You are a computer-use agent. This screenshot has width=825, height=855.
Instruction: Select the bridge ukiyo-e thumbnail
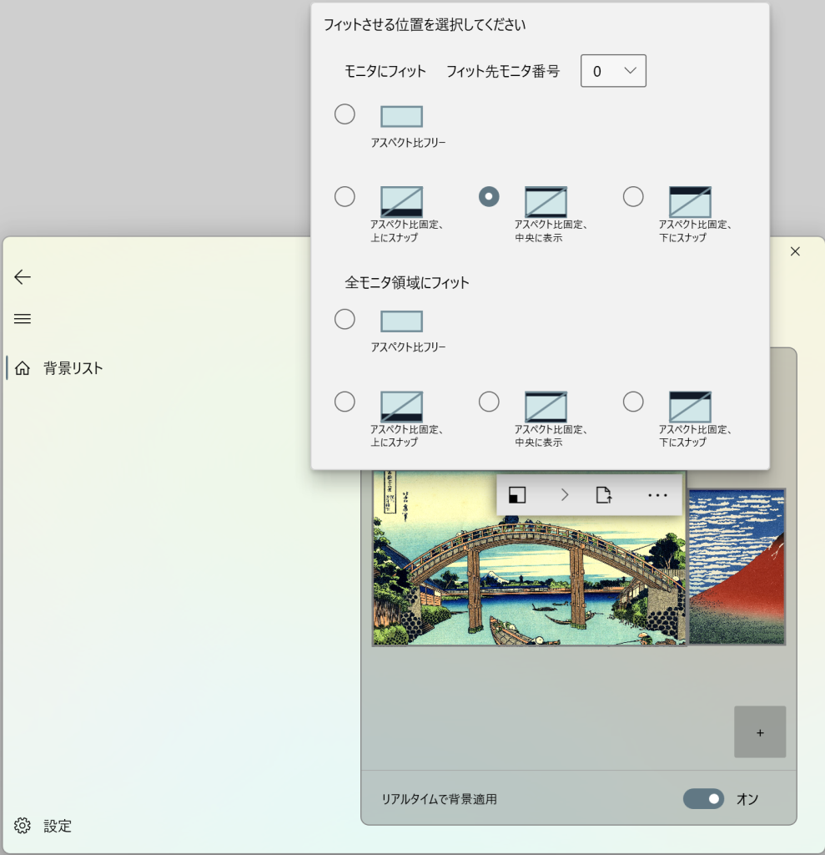(x=529, y=558)
